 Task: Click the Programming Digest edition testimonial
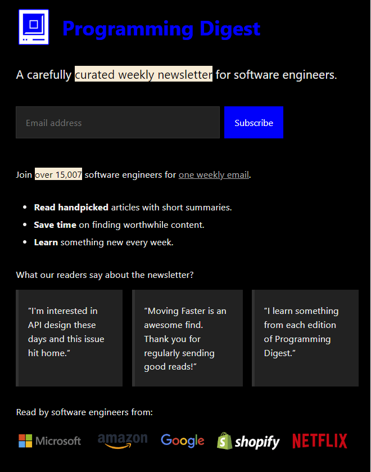[x=305, y=338]
